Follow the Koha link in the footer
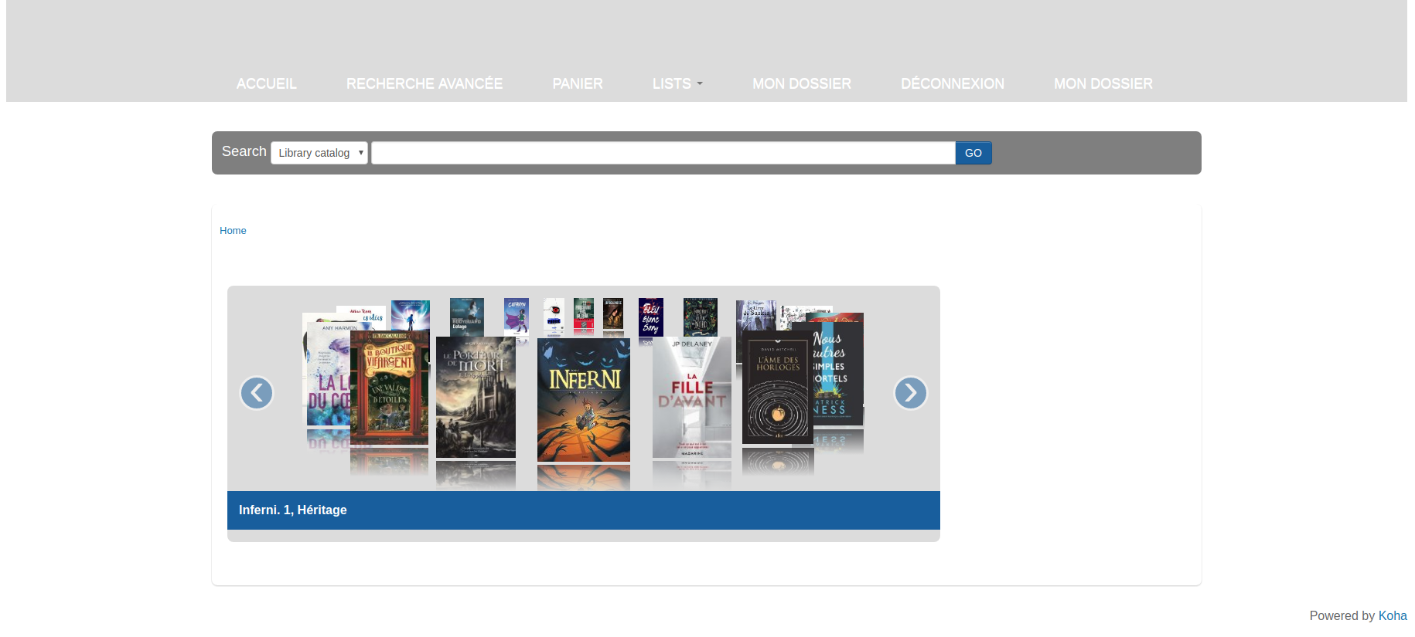The width and height of the screenshot is (1415, 637). [x=1393, y=615]
